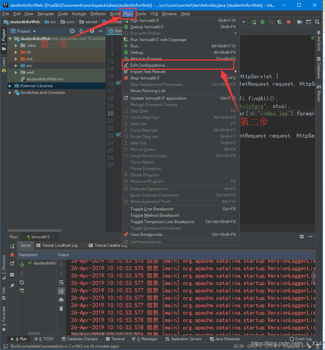325x350 pixels.
Task: Open Import Test Results submenu
Action: tap(181, 72)
